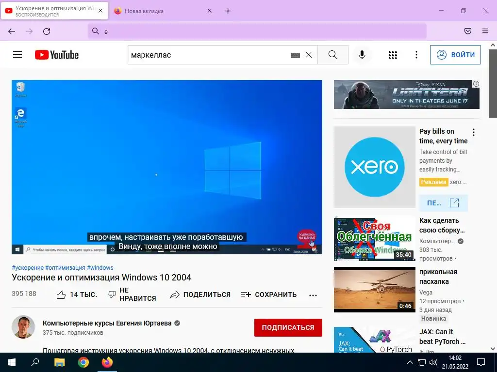Open the network status tray icon
This screenshot has width=497, height=372.
(x=422, y=362)
